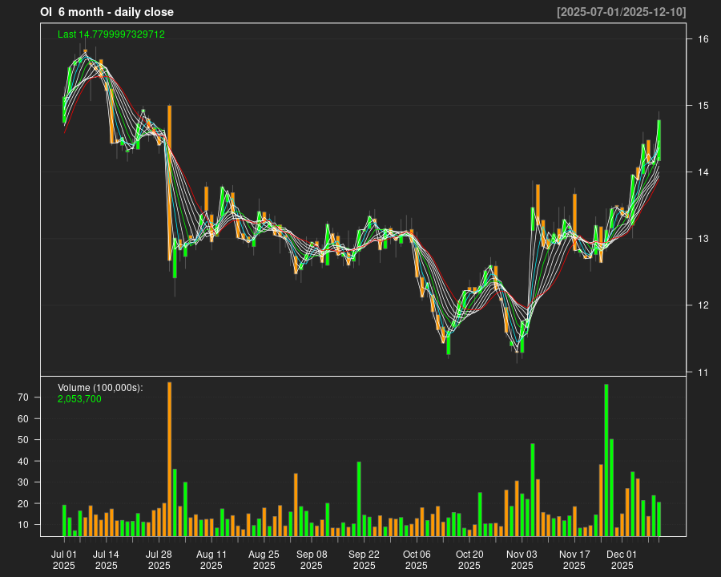Click the chart title "OI 6 month - daily close"
This screenshot has width=721, height=577.
pyautogui.click(x=107, y=12)
